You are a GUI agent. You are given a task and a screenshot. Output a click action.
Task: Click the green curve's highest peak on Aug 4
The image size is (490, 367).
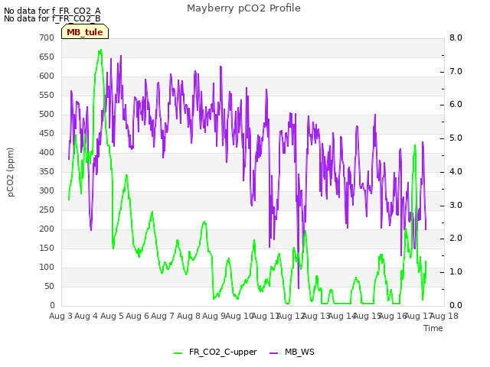(100, 50)
